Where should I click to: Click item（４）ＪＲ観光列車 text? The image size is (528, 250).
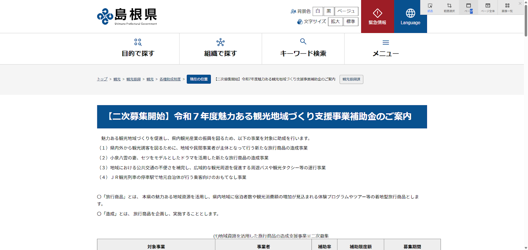point(172,177)
